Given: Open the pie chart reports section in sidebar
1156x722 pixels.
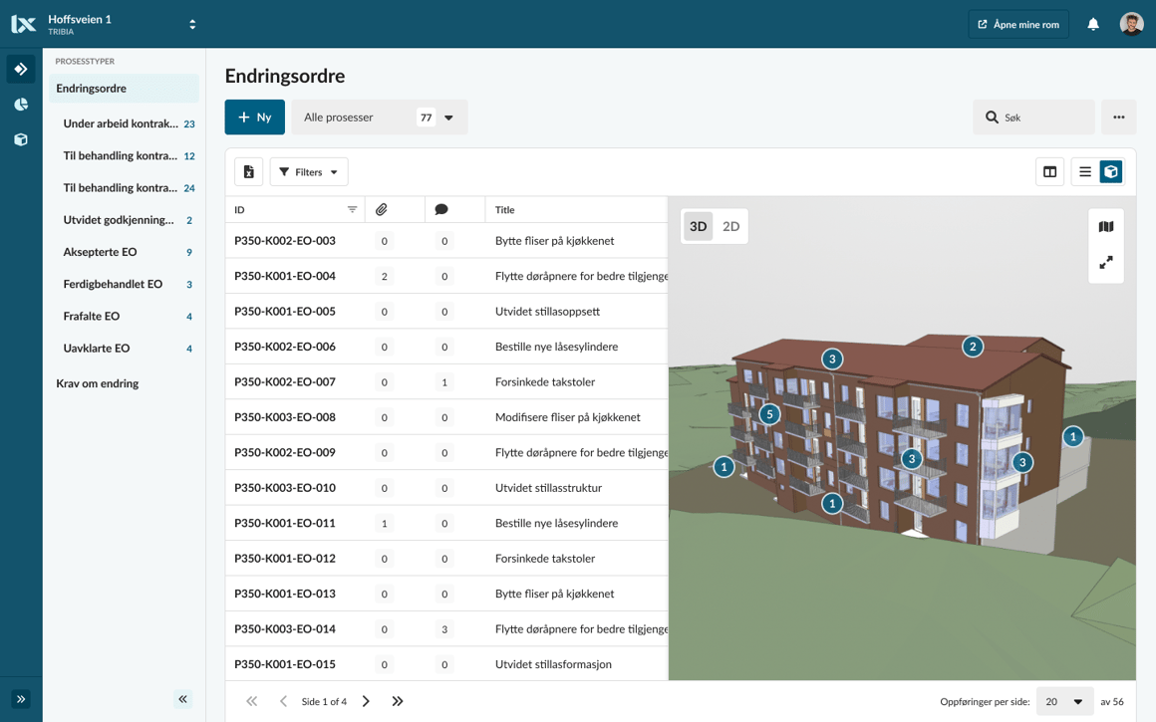Looking at the screenshot, I should click(21, 104).
